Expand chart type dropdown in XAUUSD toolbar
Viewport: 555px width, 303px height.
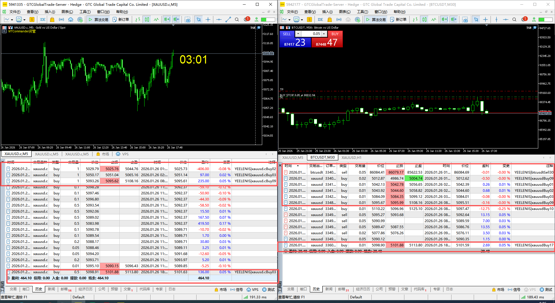coord(12,20)
